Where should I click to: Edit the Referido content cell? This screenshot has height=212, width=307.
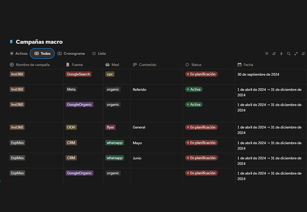click(139, 90)
